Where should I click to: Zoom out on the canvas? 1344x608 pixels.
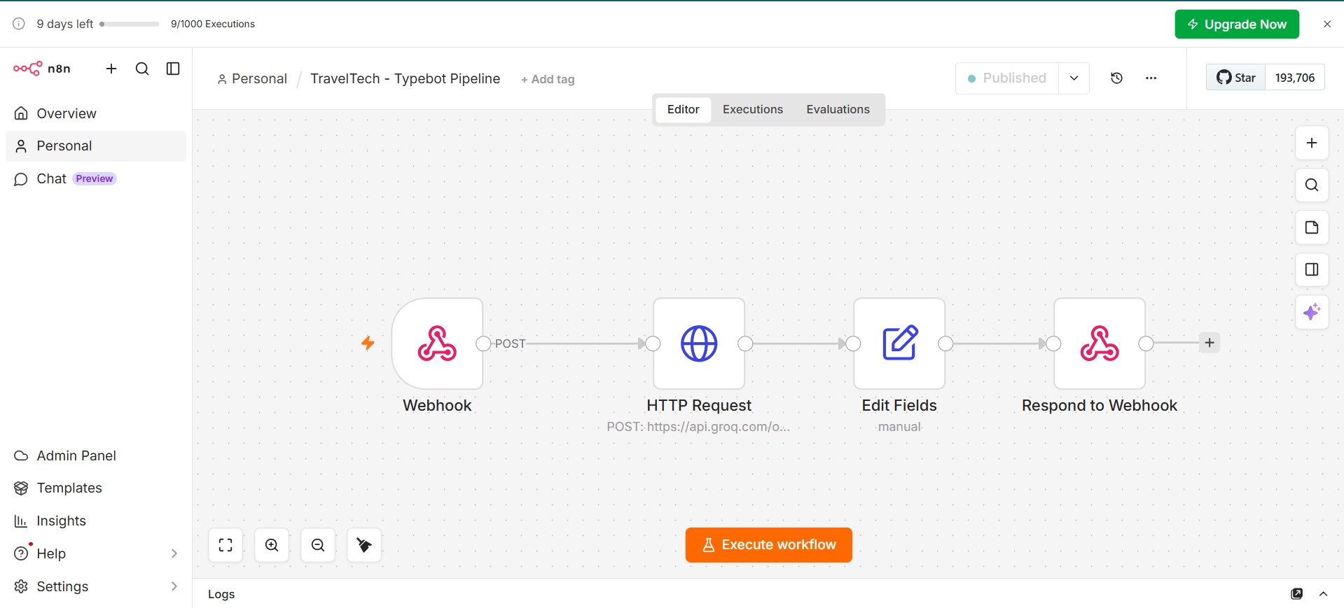pos(318,545)
